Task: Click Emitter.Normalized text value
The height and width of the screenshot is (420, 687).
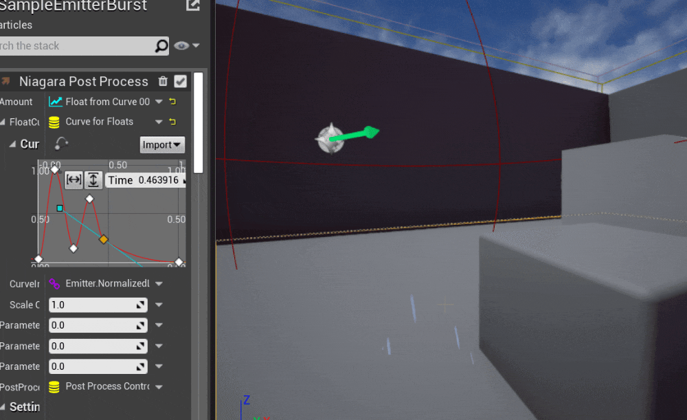Action: coord(107,284)
